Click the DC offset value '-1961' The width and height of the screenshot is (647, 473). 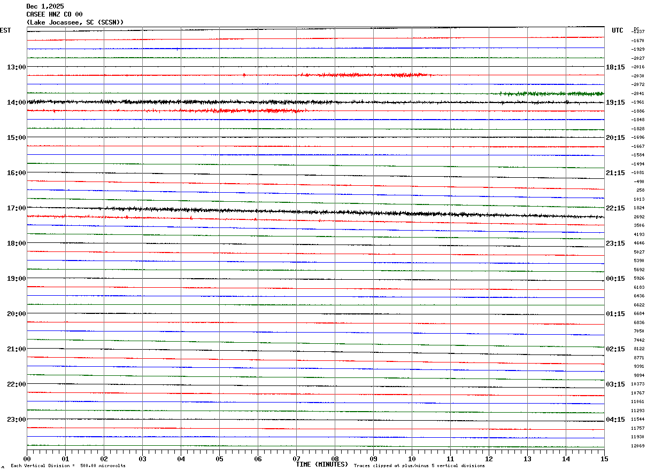point(638,102)
